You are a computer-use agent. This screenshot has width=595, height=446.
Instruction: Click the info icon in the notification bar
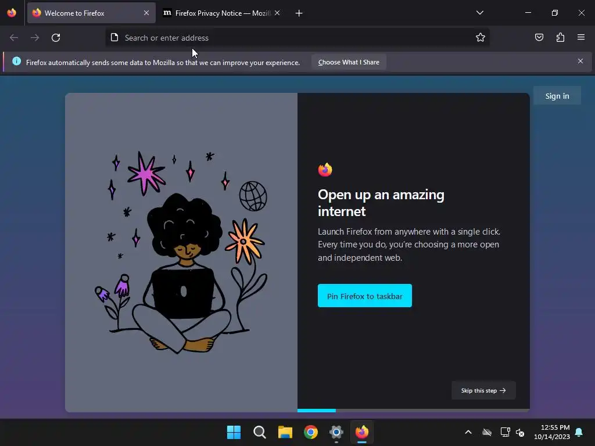(x=16, y=61)
